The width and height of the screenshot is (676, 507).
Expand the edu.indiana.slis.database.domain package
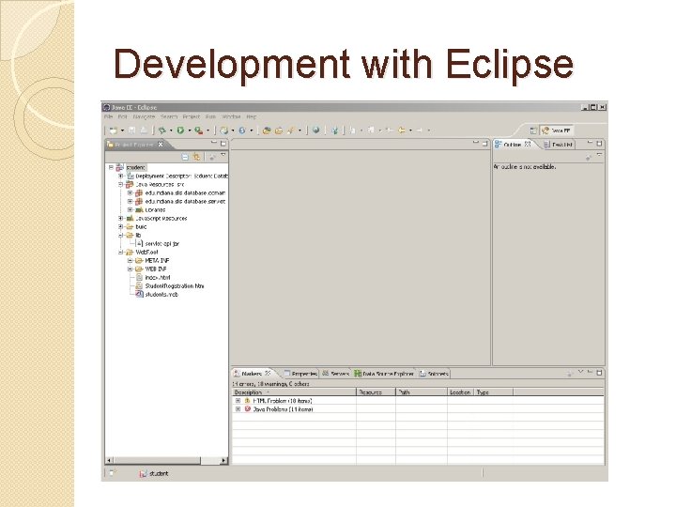pyautogui.click(x=130, y=193)
